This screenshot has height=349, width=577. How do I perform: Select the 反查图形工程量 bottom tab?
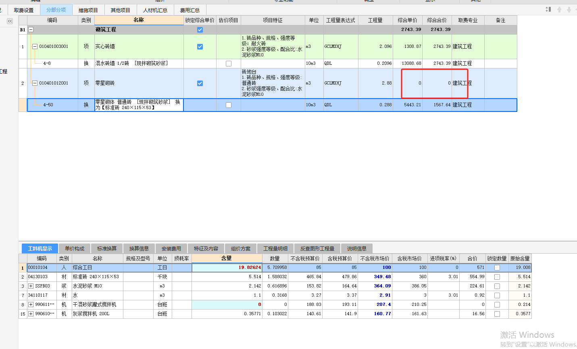click(317, 249)
